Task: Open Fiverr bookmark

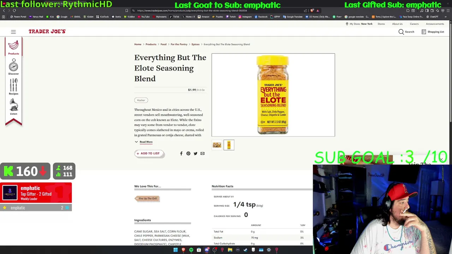Action: [x=337, y=17]
